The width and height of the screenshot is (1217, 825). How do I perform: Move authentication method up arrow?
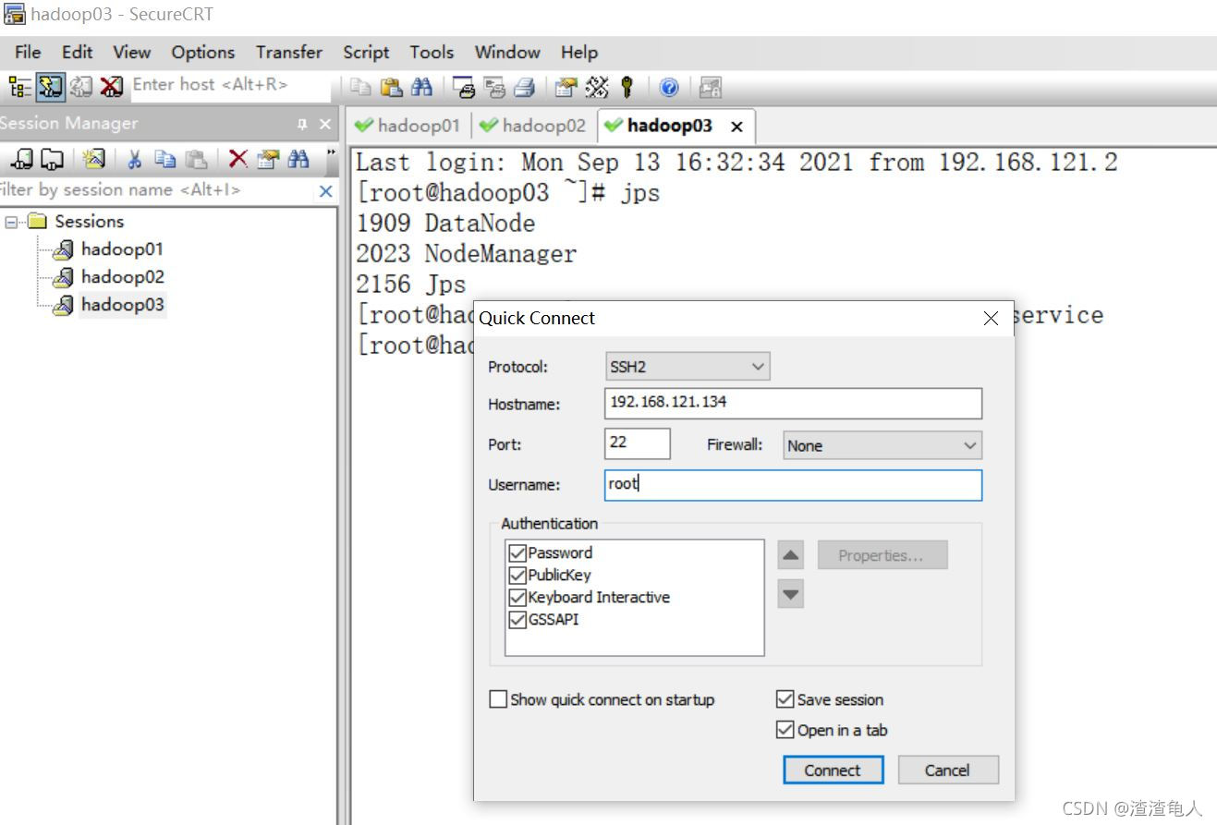pos(791,556)
